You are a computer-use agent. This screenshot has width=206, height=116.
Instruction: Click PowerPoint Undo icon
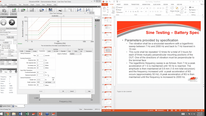point(110,2)
